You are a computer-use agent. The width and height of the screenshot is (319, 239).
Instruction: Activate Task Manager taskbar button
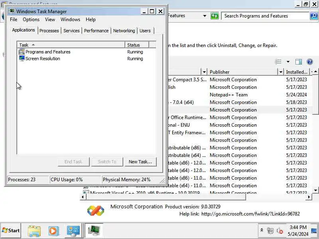[94, 231]
